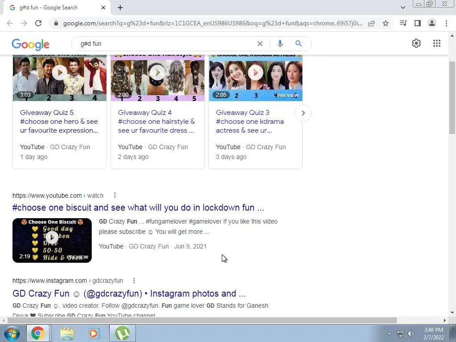This screenshot has height=342, width=456.
Task: Open the Chrome three-dot menu
Action: point(446,23)
